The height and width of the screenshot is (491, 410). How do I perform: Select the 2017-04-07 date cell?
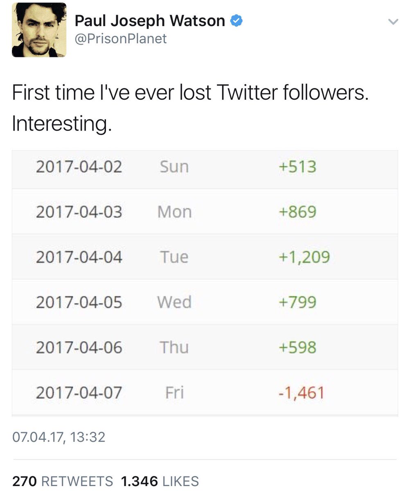click(x=79, y=393)
